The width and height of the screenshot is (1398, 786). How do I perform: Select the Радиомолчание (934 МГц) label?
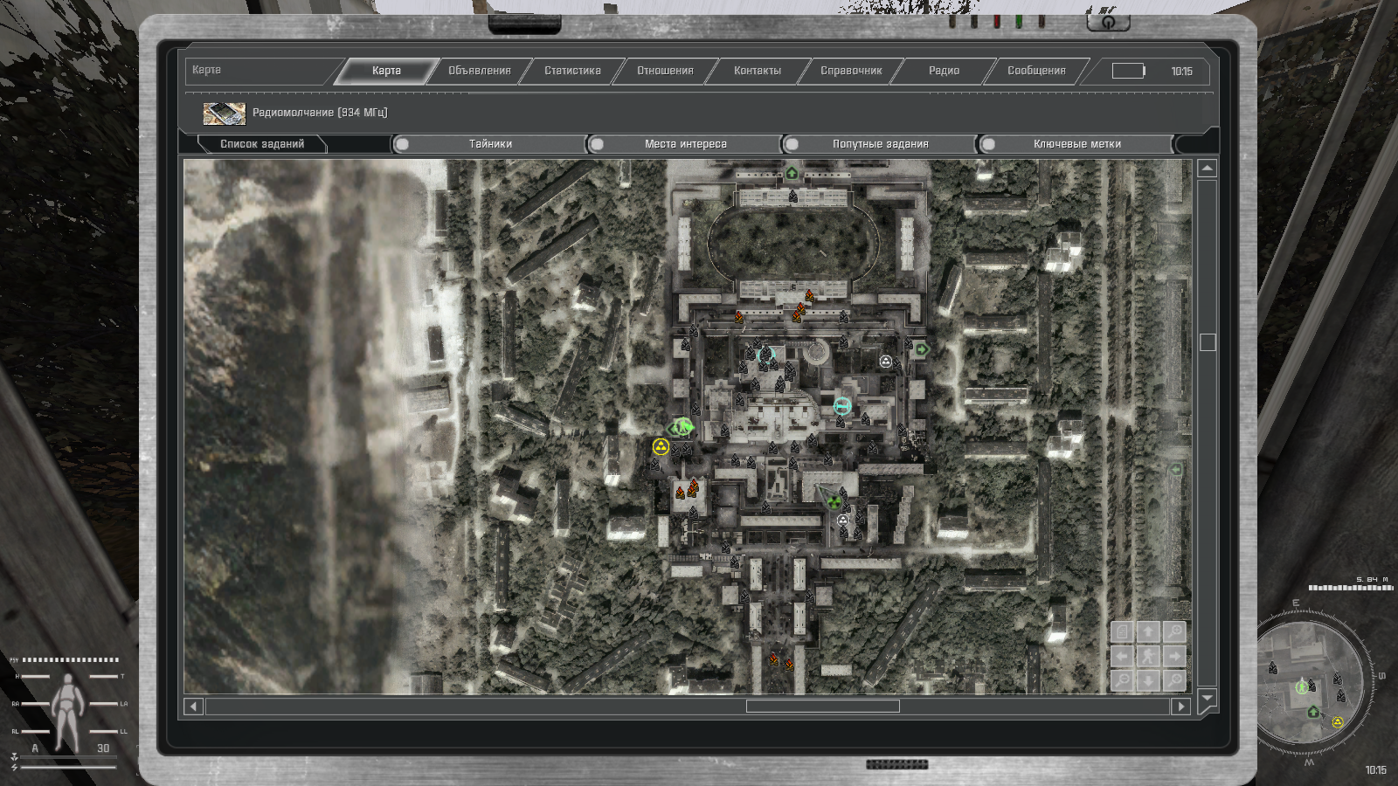tap(320, 113)
